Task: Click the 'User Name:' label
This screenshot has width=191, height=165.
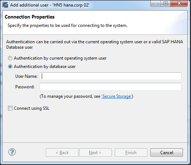Action: point(26,76)
